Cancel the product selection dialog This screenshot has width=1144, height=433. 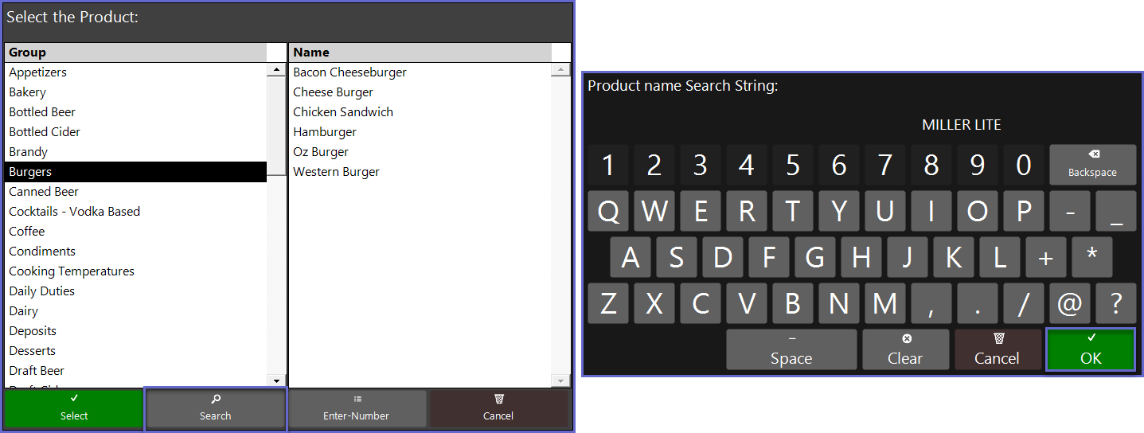tap(498, 408)
